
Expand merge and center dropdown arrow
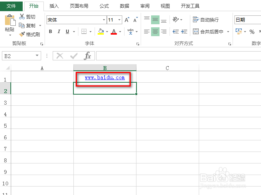pos(228,32)
